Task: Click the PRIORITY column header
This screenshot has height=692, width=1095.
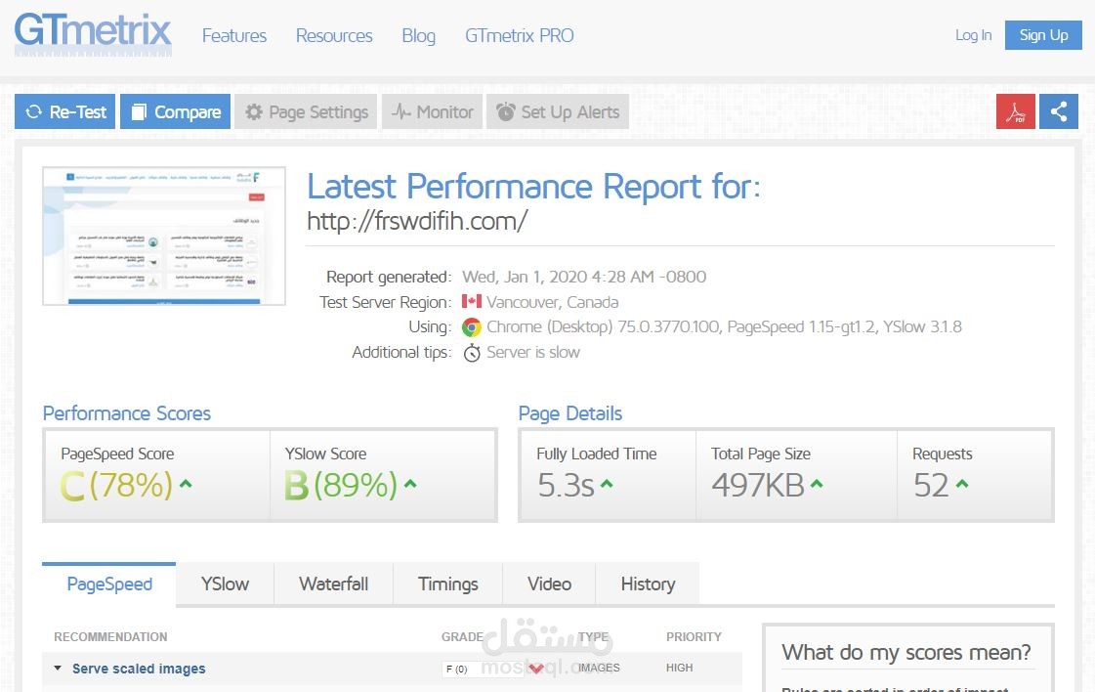Action: (694, 637)
